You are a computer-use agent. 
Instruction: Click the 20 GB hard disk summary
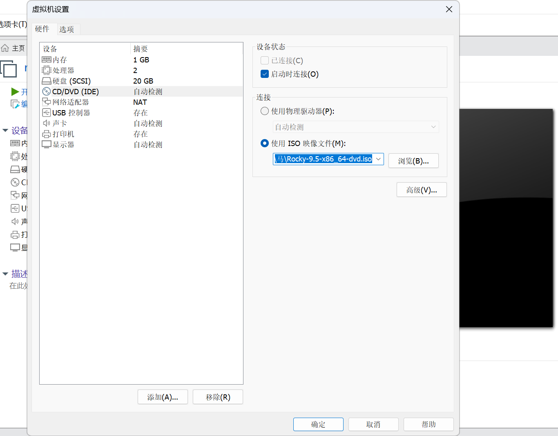(143, 81)
